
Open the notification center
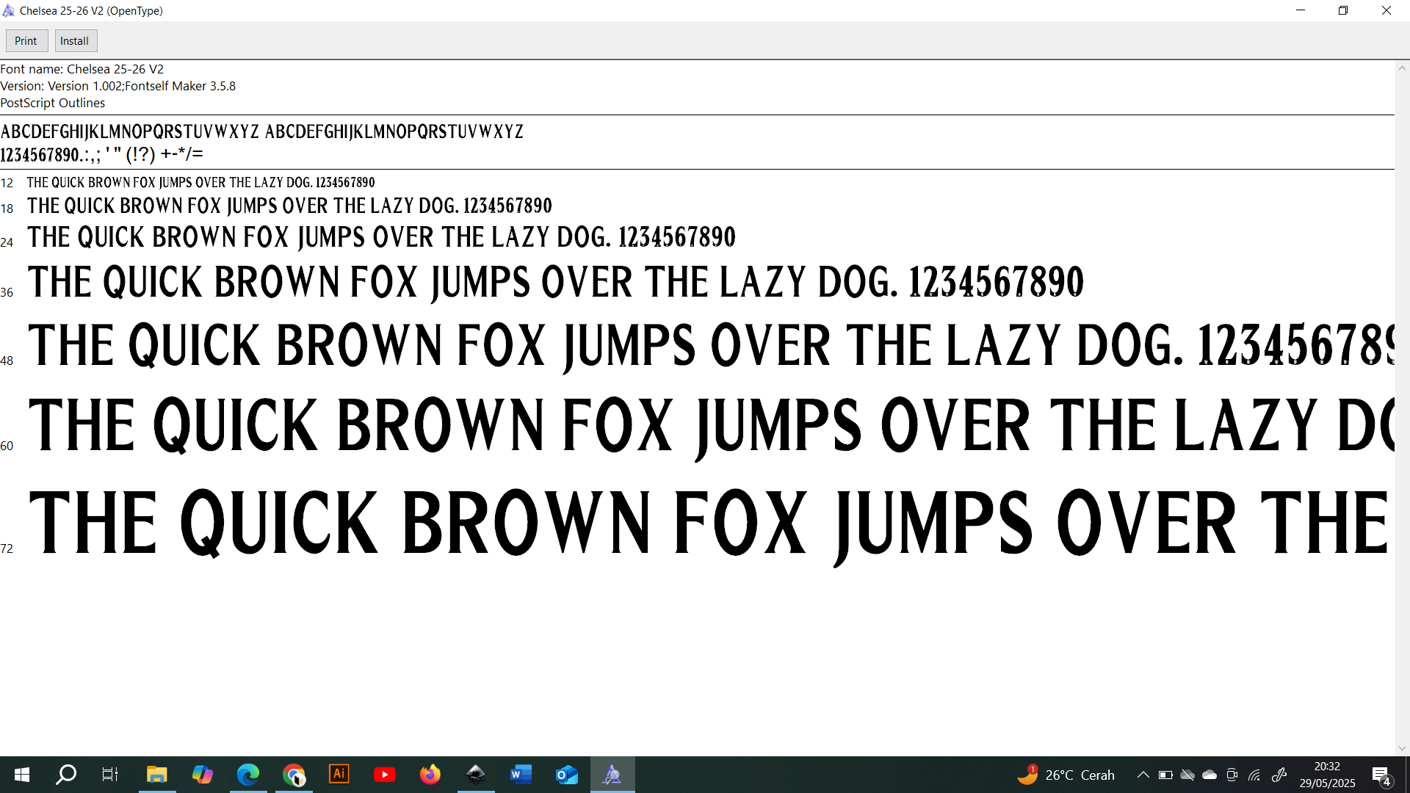pyautogui.click(x=1381, y=775)
